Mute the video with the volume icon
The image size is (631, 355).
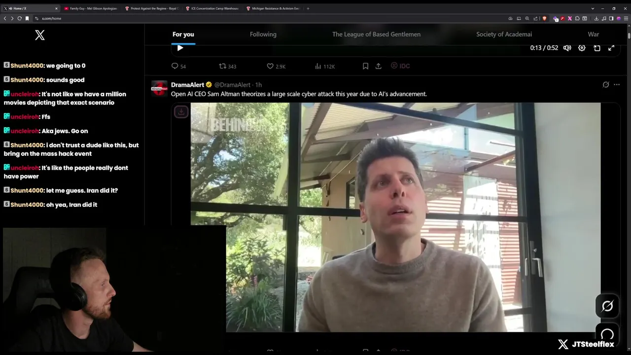pyautogui.click(x=567, y=48)
